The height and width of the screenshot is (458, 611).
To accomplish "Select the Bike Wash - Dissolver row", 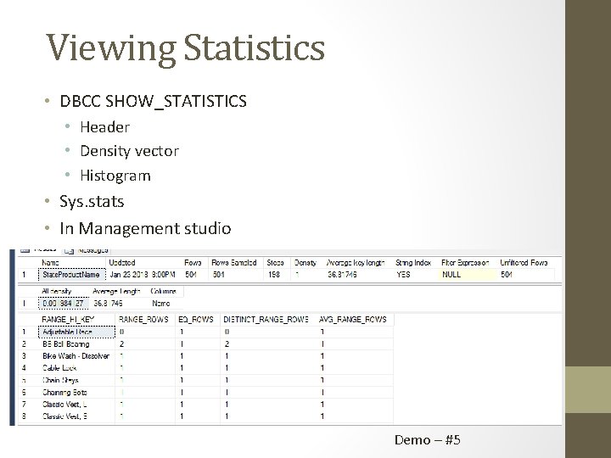I will coord(205,356).
